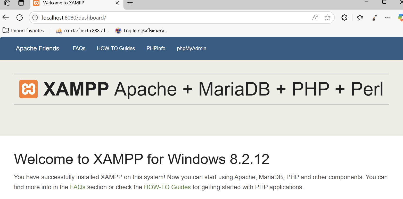View site information icon in address bar
The image size is (403, 199).
pos(35,18)
